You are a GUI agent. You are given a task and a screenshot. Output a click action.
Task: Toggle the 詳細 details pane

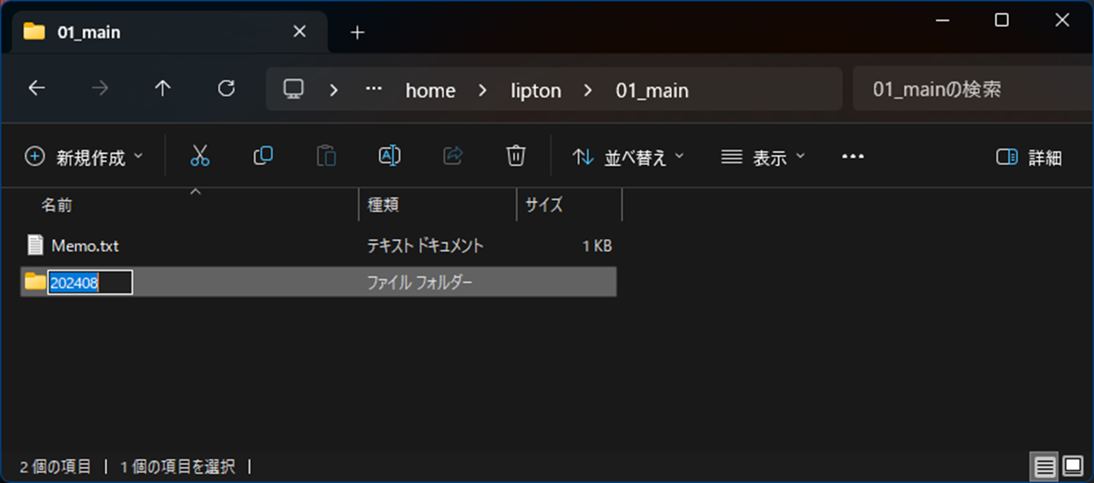pos(1029,157)
